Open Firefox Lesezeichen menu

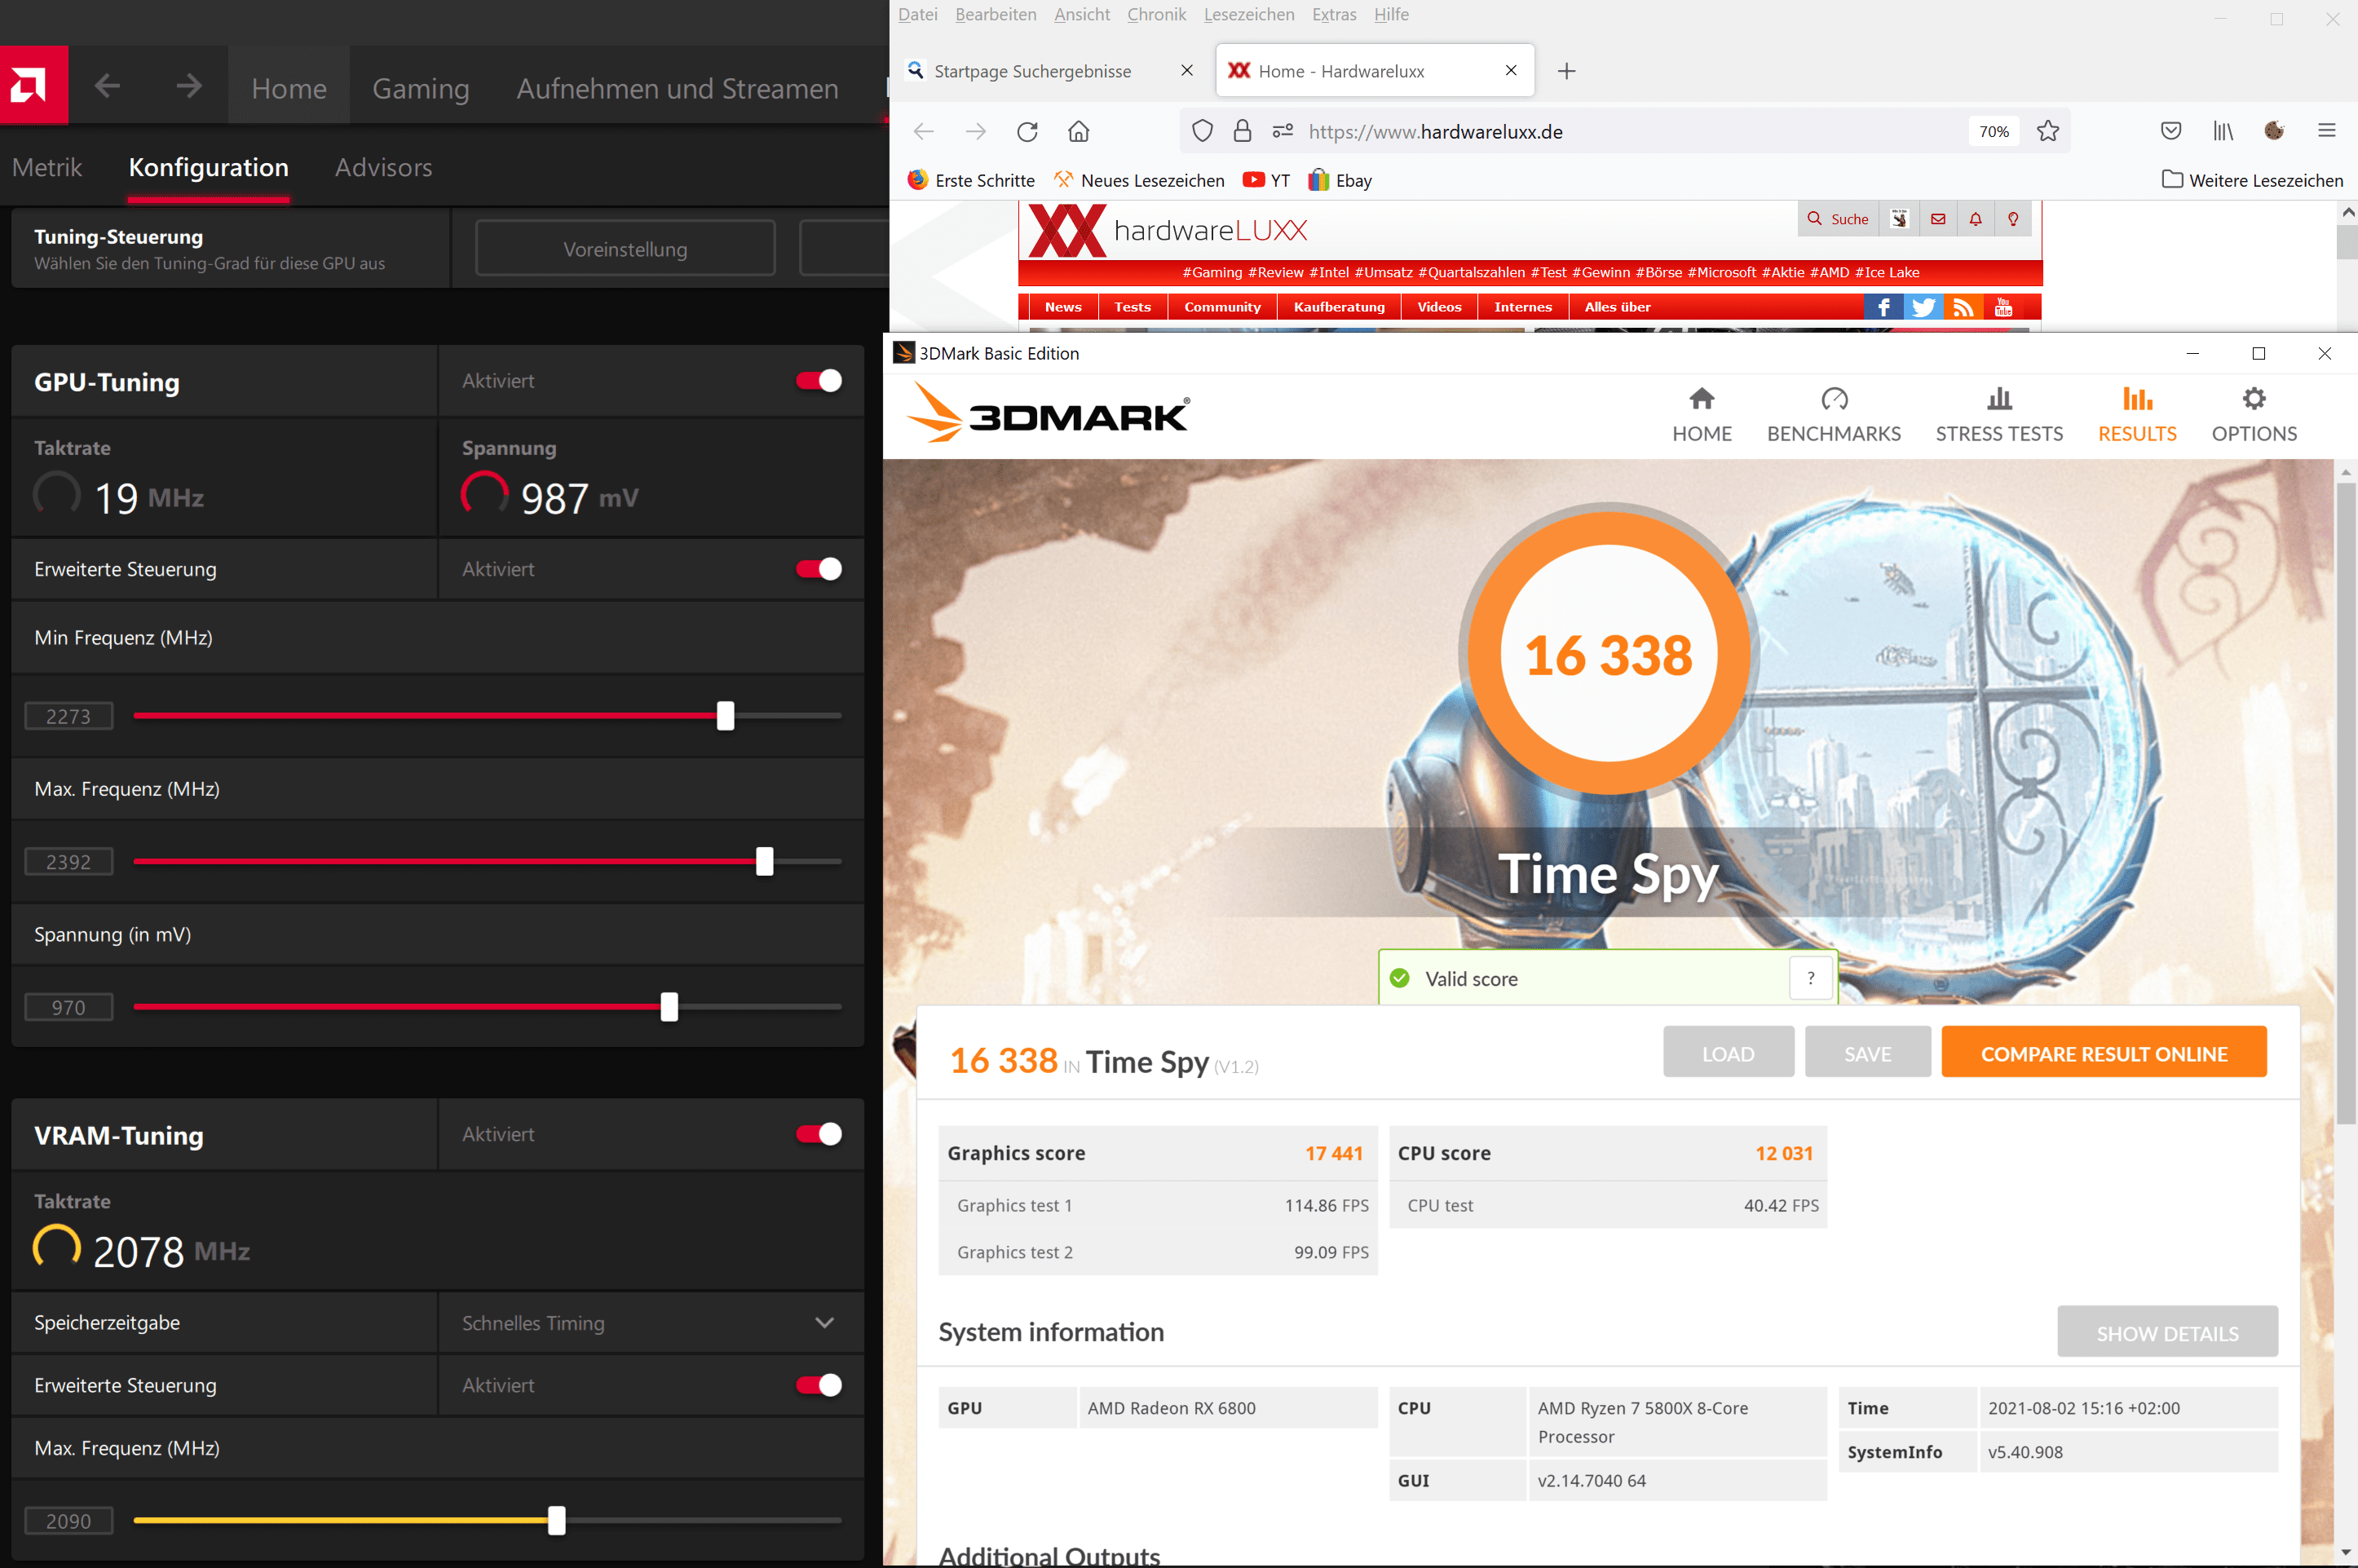[x=1249, y=14]
